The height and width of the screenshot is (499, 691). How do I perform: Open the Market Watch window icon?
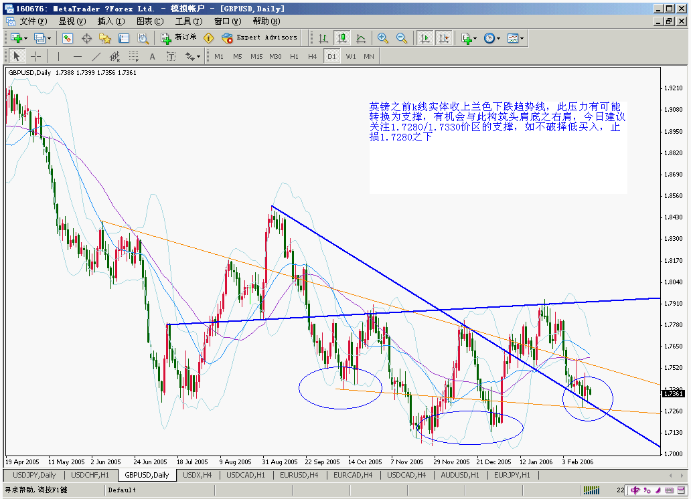point(68,38)
